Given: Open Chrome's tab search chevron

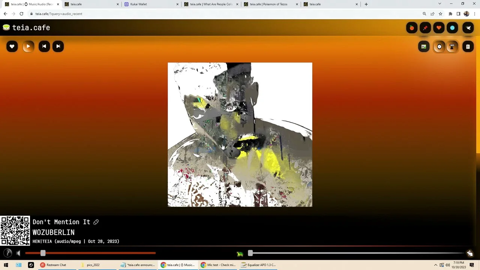Looking at the screenshot, I should point(439,4).
